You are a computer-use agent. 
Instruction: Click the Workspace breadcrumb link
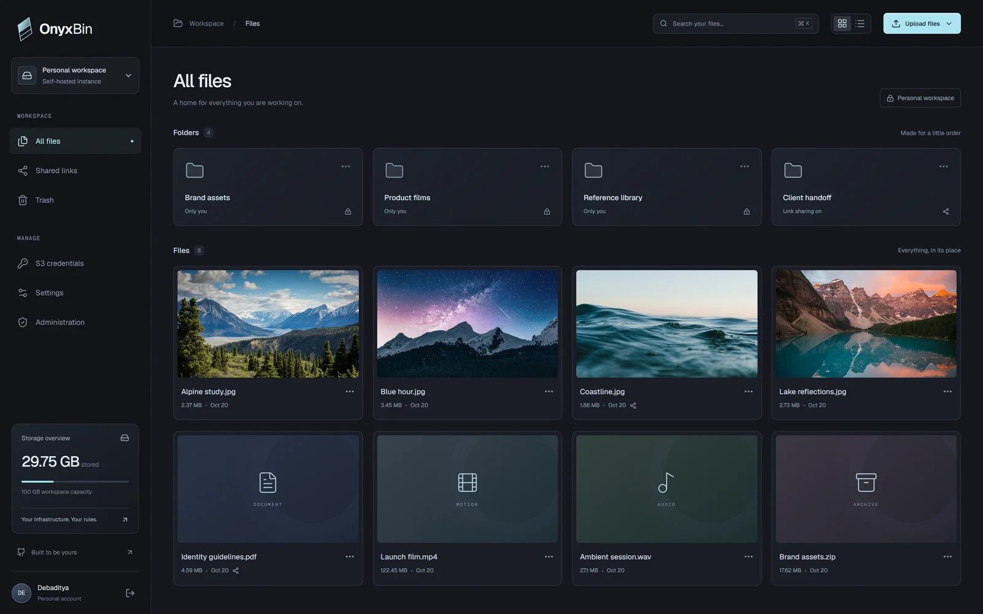click(206, 23)
